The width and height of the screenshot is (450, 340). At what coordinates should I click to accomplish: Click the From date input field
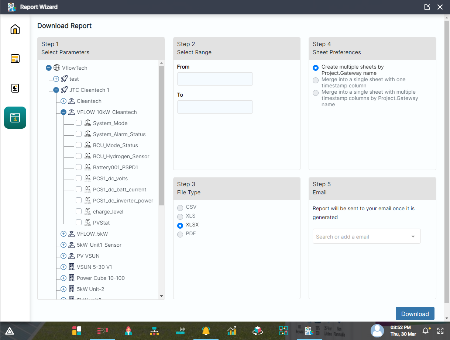point(215,79)
